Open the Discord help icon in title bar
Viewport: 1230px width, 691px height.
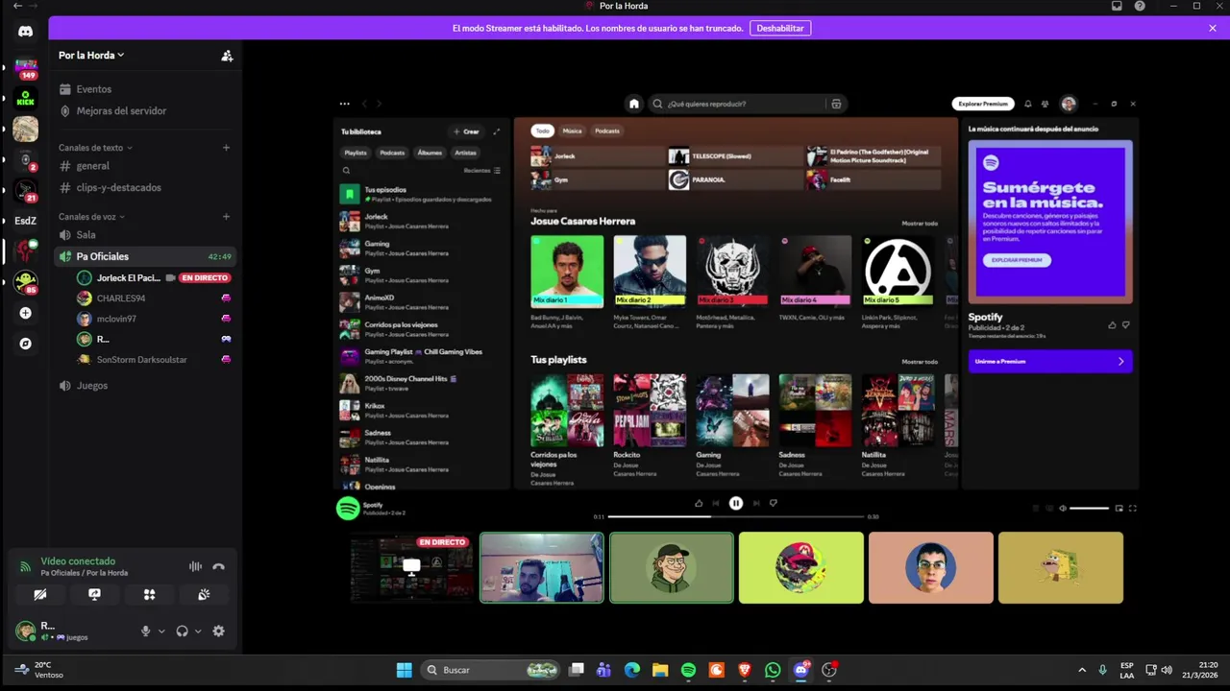[1140, 6]
